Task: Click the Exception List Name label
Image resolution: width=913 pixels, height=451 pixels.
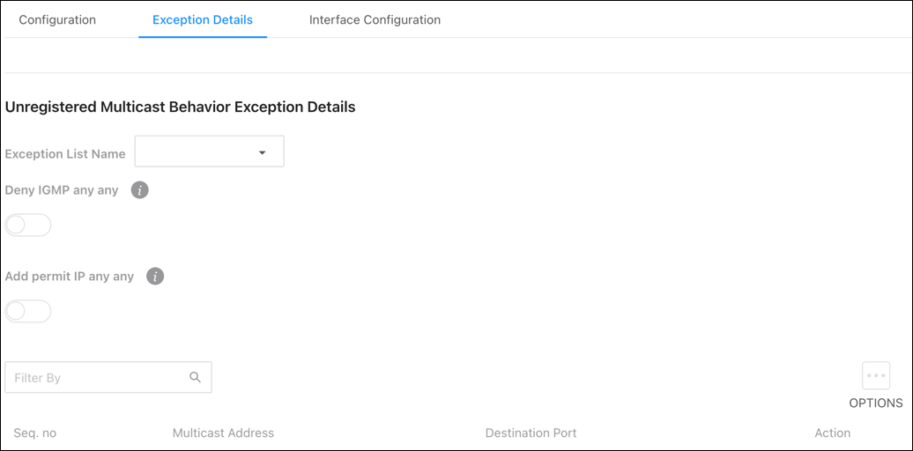Action: click(x=65, y=154)
